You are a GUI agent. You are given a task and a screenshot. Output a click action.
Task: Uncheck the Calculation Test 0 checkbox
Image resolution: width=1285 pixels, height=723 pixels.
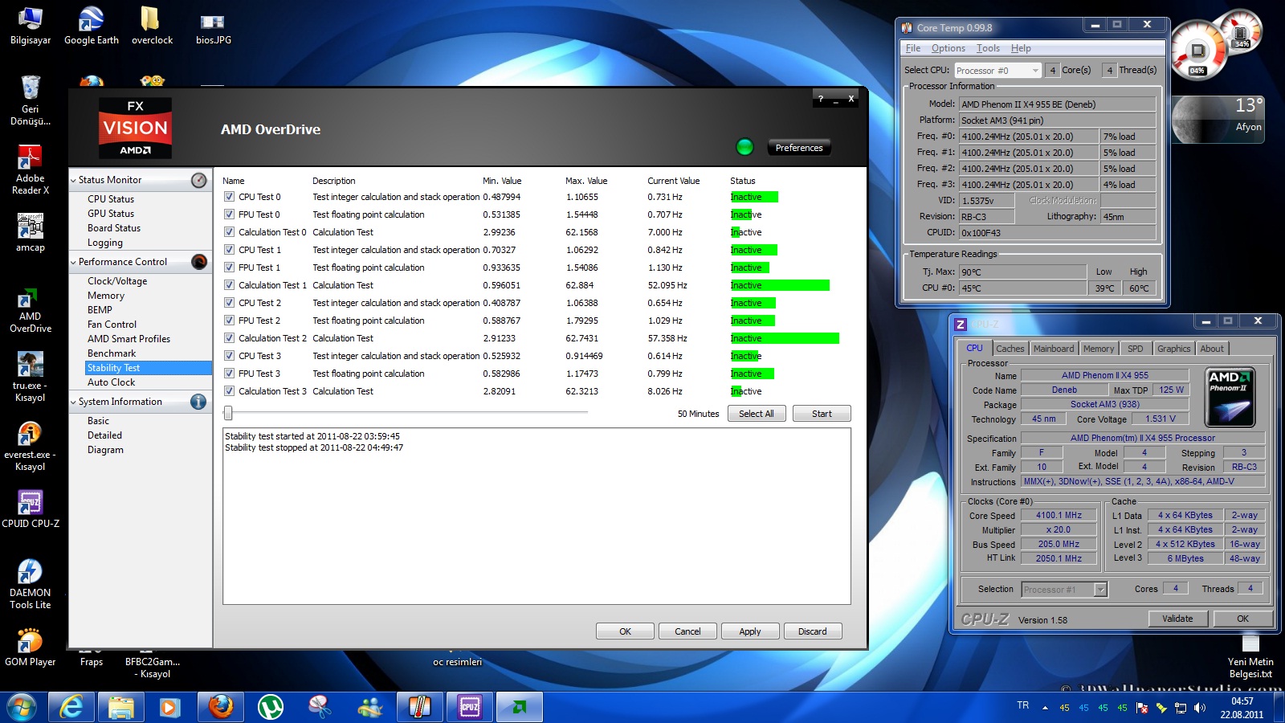(229, 232)
